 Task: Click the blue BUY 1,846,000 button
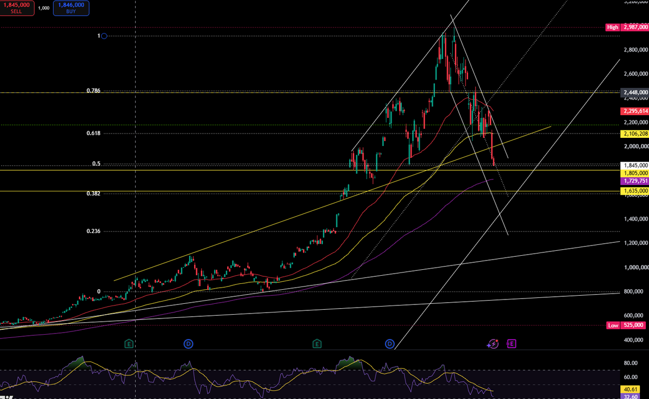tap(71, 8)
